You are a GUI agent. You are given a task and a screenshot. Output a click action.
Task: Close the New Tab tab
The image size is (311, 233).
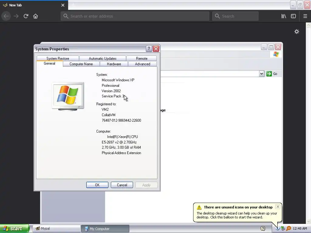point(63,5)
